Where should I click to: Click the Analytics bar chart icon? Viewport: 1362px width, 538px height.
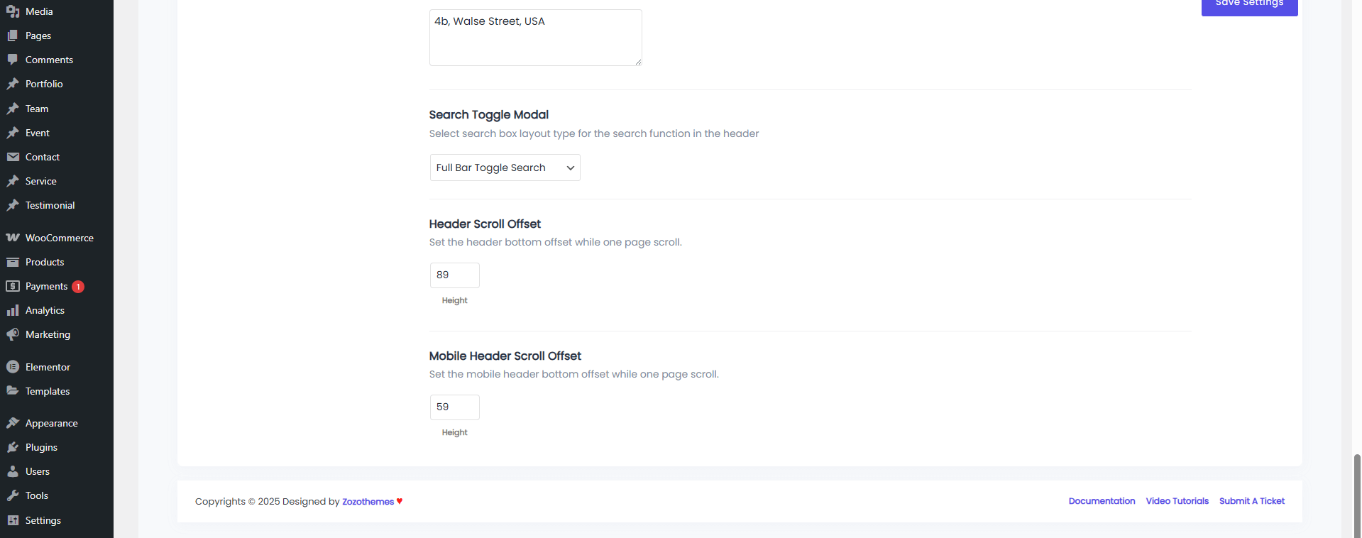pos(13,310)
